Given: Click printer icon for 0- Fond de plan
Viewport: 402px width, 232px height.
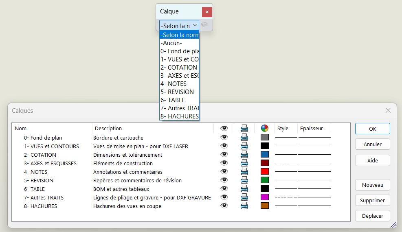Looking at the screenshot, I should (244, 138).
